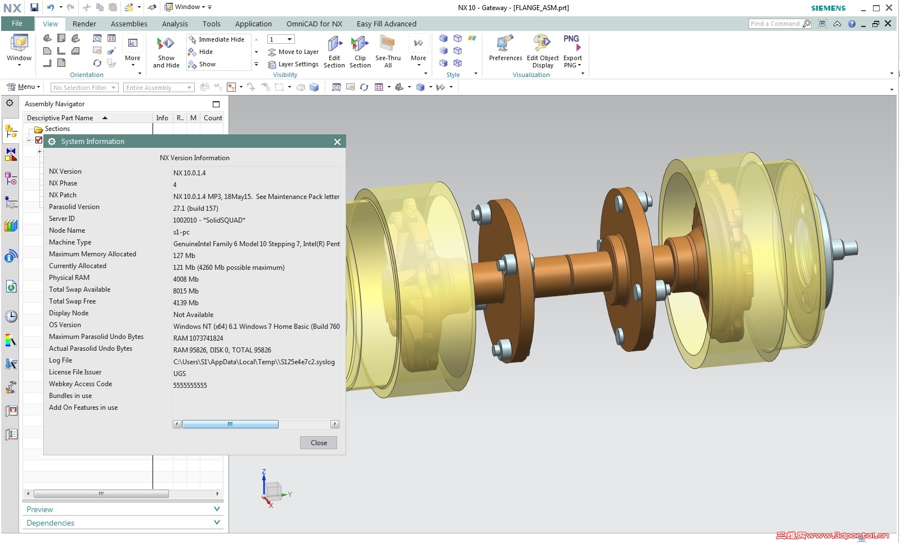Collapse the root assembly node in navigator

coord(29,140)
